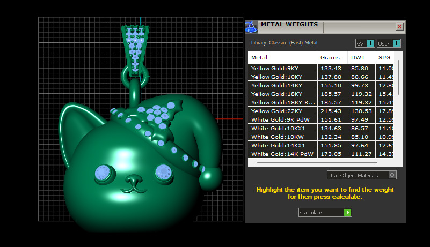Click the 111.27 DWT value

coord(361,154)
